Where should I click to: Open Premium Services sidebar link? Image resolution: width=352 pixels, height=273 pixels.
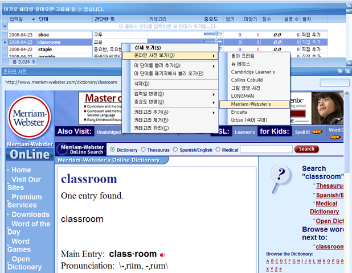(x=24, y=201)
